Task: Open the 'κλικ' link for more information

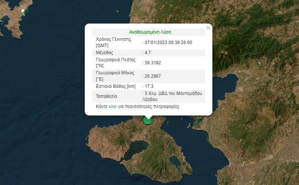Action: tap(112, 107)
